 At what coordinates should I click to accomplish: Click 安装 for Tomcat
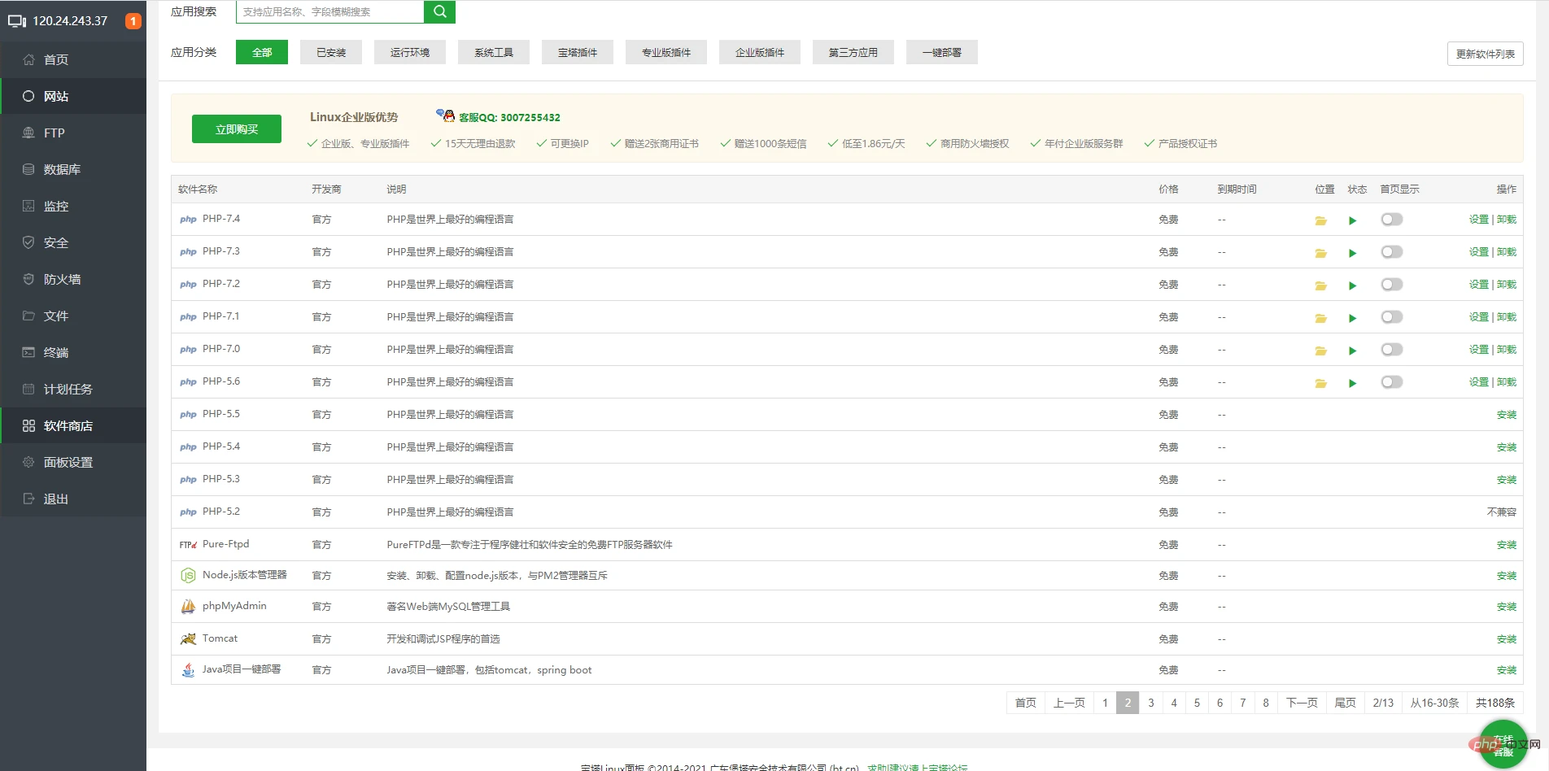coord(1507,639)
